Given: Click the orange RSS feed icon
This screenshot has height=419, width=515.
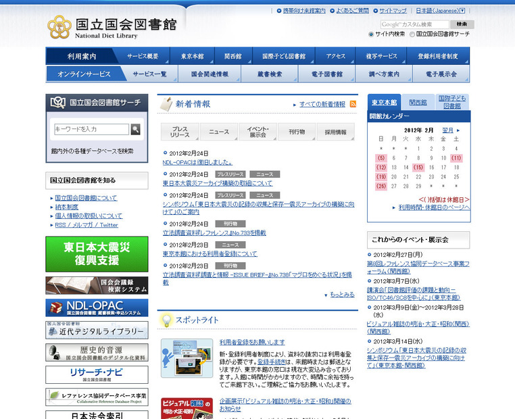Looking at the screenshot, I should 353,104.
